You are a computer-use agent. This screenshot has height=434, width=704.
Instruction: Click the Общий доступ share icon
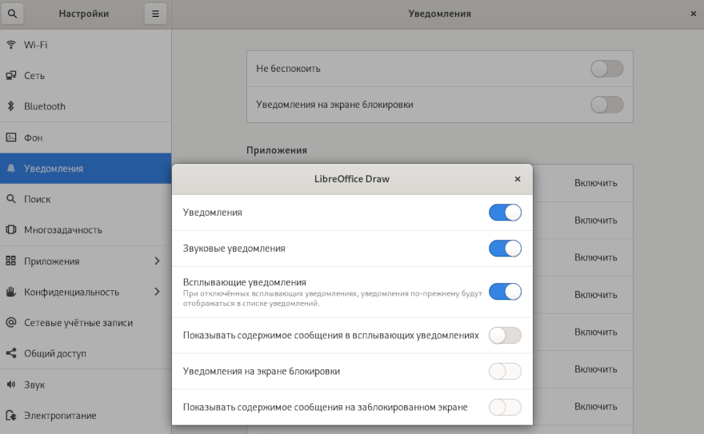[x=11, y=353]
